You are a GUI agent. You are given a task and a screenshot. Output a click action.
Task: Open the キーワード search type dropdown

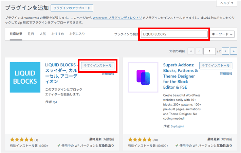[222, 34]
